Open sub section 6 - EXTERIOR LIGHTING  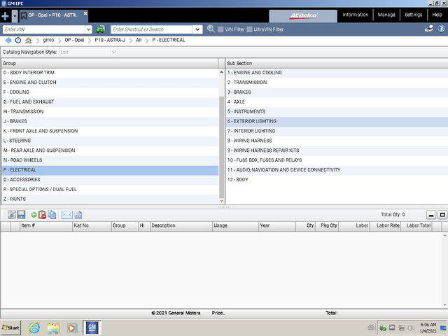tap(337, 121)
